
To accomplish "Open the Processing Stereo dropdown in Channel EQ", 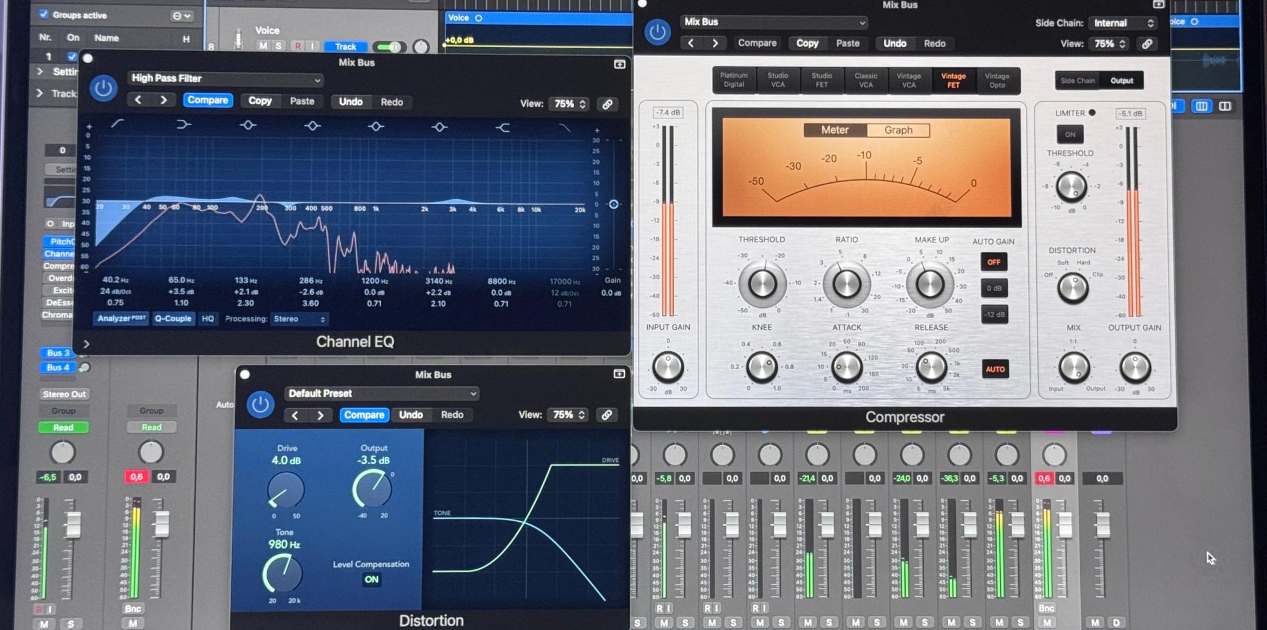I will (301, 318).
